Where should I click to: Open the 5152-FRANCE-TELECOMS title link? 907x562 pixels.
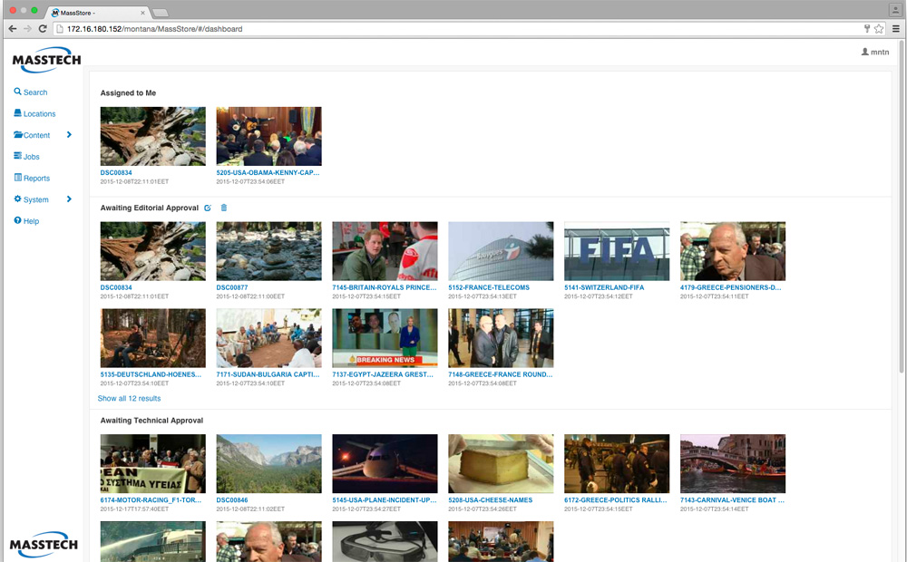[x=489, y=287]
